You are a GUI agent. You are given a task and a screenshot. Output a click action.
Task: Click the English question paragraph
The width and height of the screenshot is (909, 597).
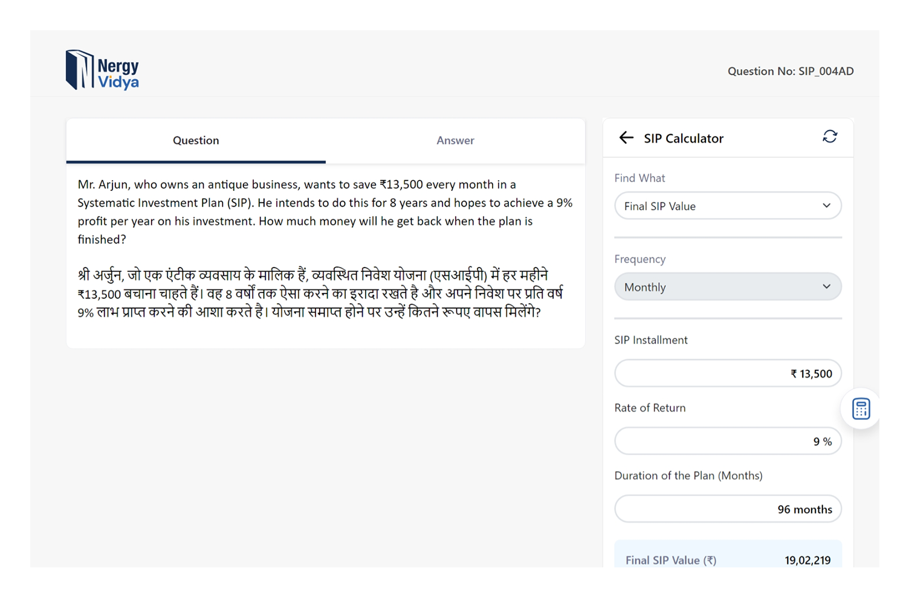coord(325,211)
